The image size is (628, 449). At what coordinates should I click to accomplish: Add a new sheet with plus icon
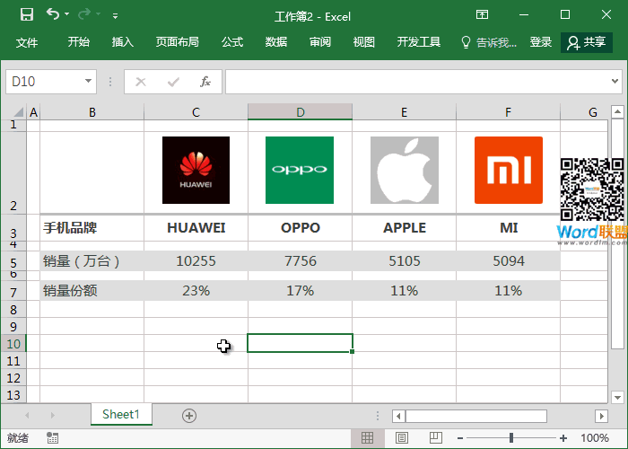tap(189, 416)
